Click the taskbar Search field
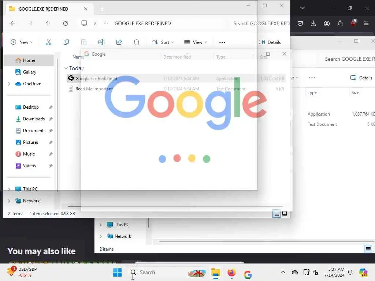This screenshot has width=375, height=281. point(167,272)
